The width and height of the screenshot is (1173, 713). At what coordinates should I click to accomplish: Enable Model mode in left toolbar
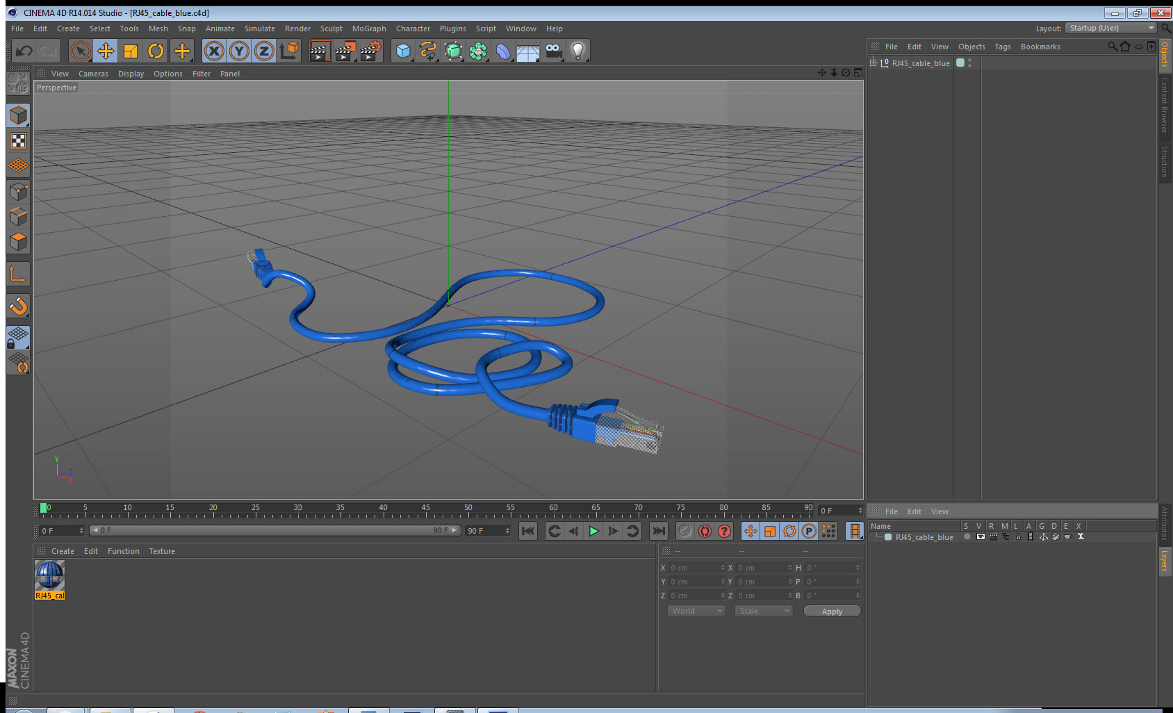(x=18, y=115)
